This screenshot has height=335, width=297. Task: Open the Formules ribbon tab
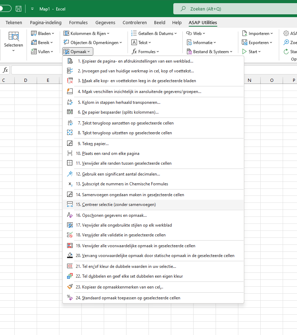click(x=78, y=22)
